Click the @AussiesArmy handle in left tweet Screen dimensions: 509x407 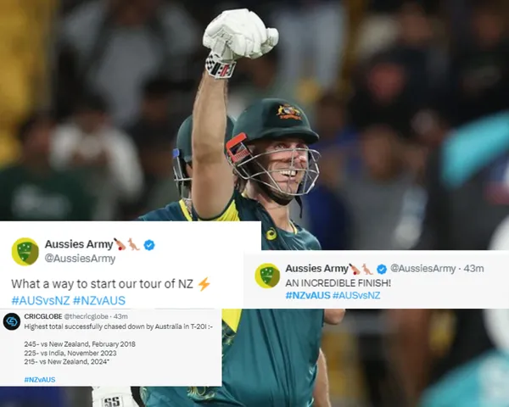click(x=80, y=259)
